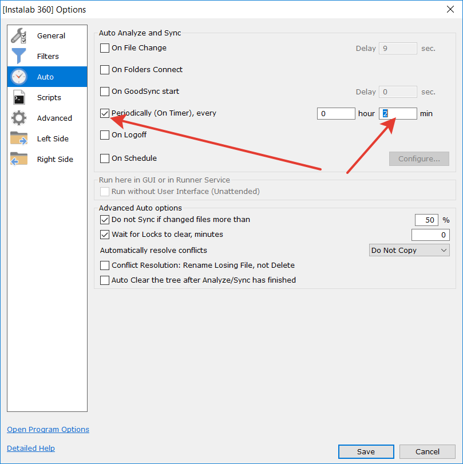Enable Auto Clear the tree checkbox
This screenshot has height=464, width=463.
(x=105, y=280)
